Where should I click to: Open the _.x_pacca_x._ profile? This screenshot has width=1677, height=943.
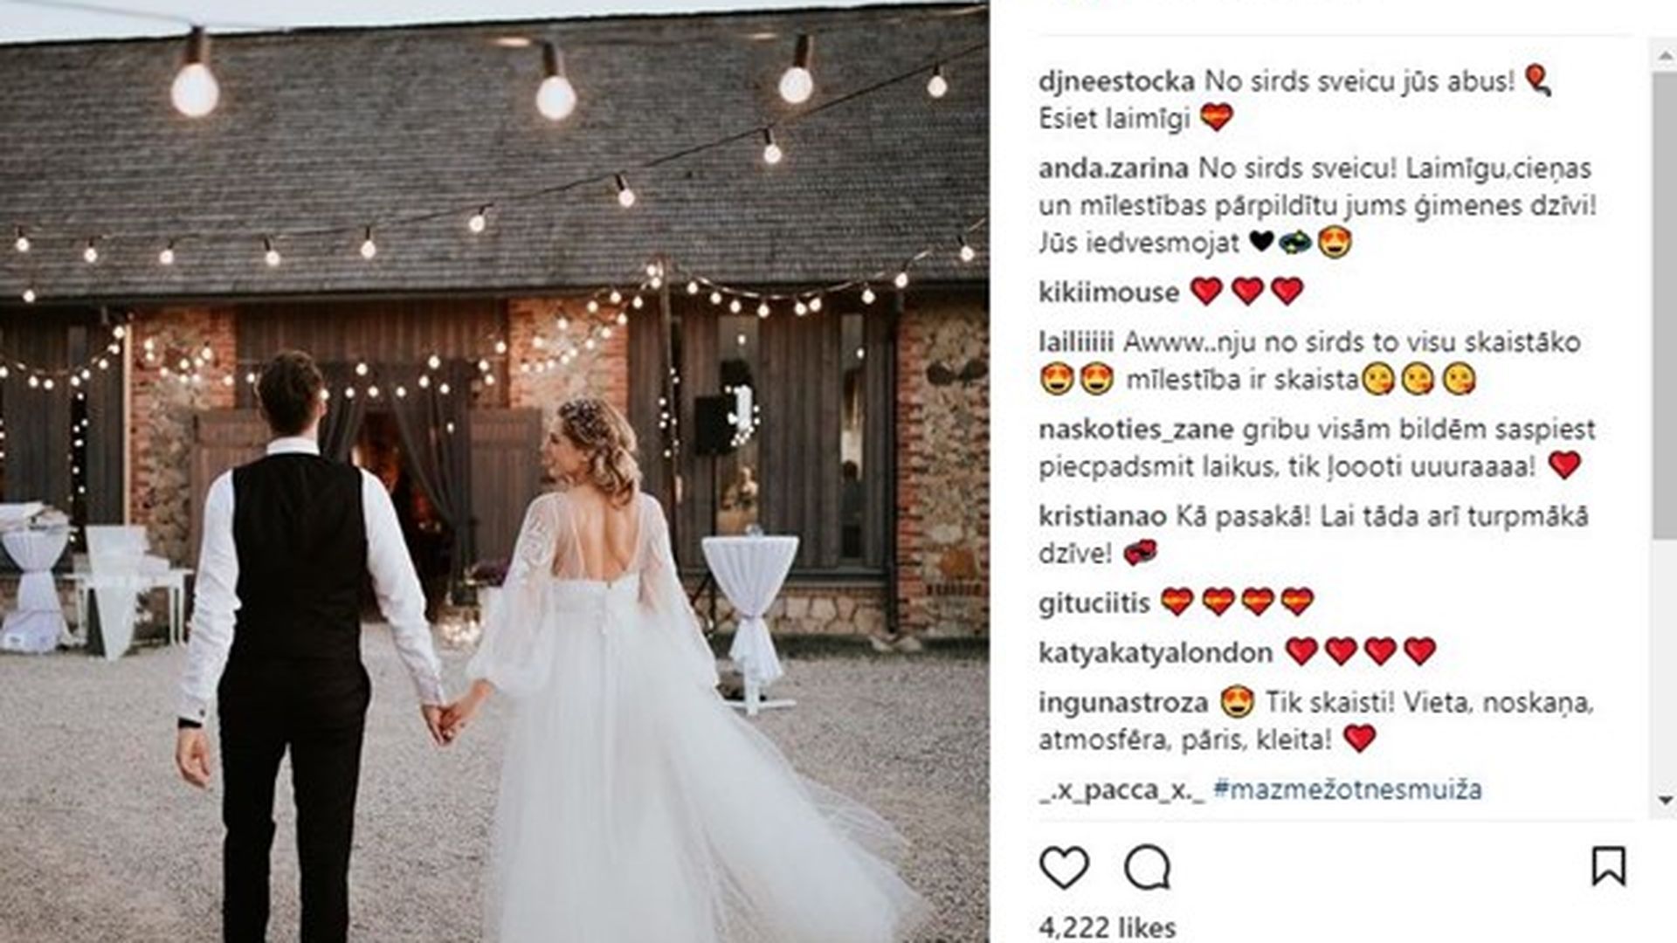click(x=1121, y=790)
